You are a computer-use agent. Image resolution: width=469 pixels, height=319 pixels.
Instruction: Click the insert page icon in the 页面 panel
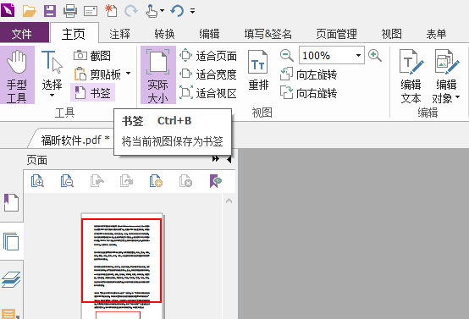point(156,181)
